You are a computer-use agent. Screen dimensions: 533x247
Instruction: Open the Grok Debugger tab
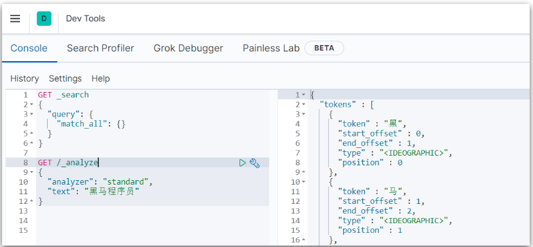[189, 48]
